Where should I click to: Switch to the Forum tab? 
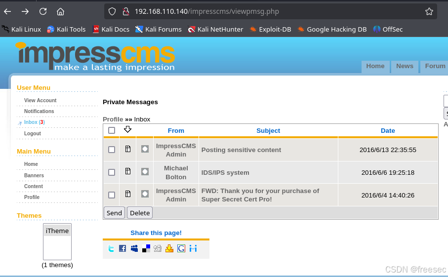[x=435, y=66]
